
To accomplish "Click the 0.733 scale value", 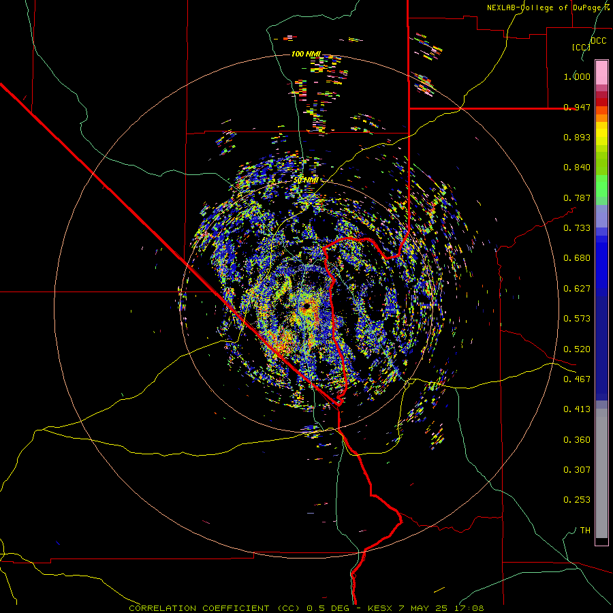I will point(577,228).
